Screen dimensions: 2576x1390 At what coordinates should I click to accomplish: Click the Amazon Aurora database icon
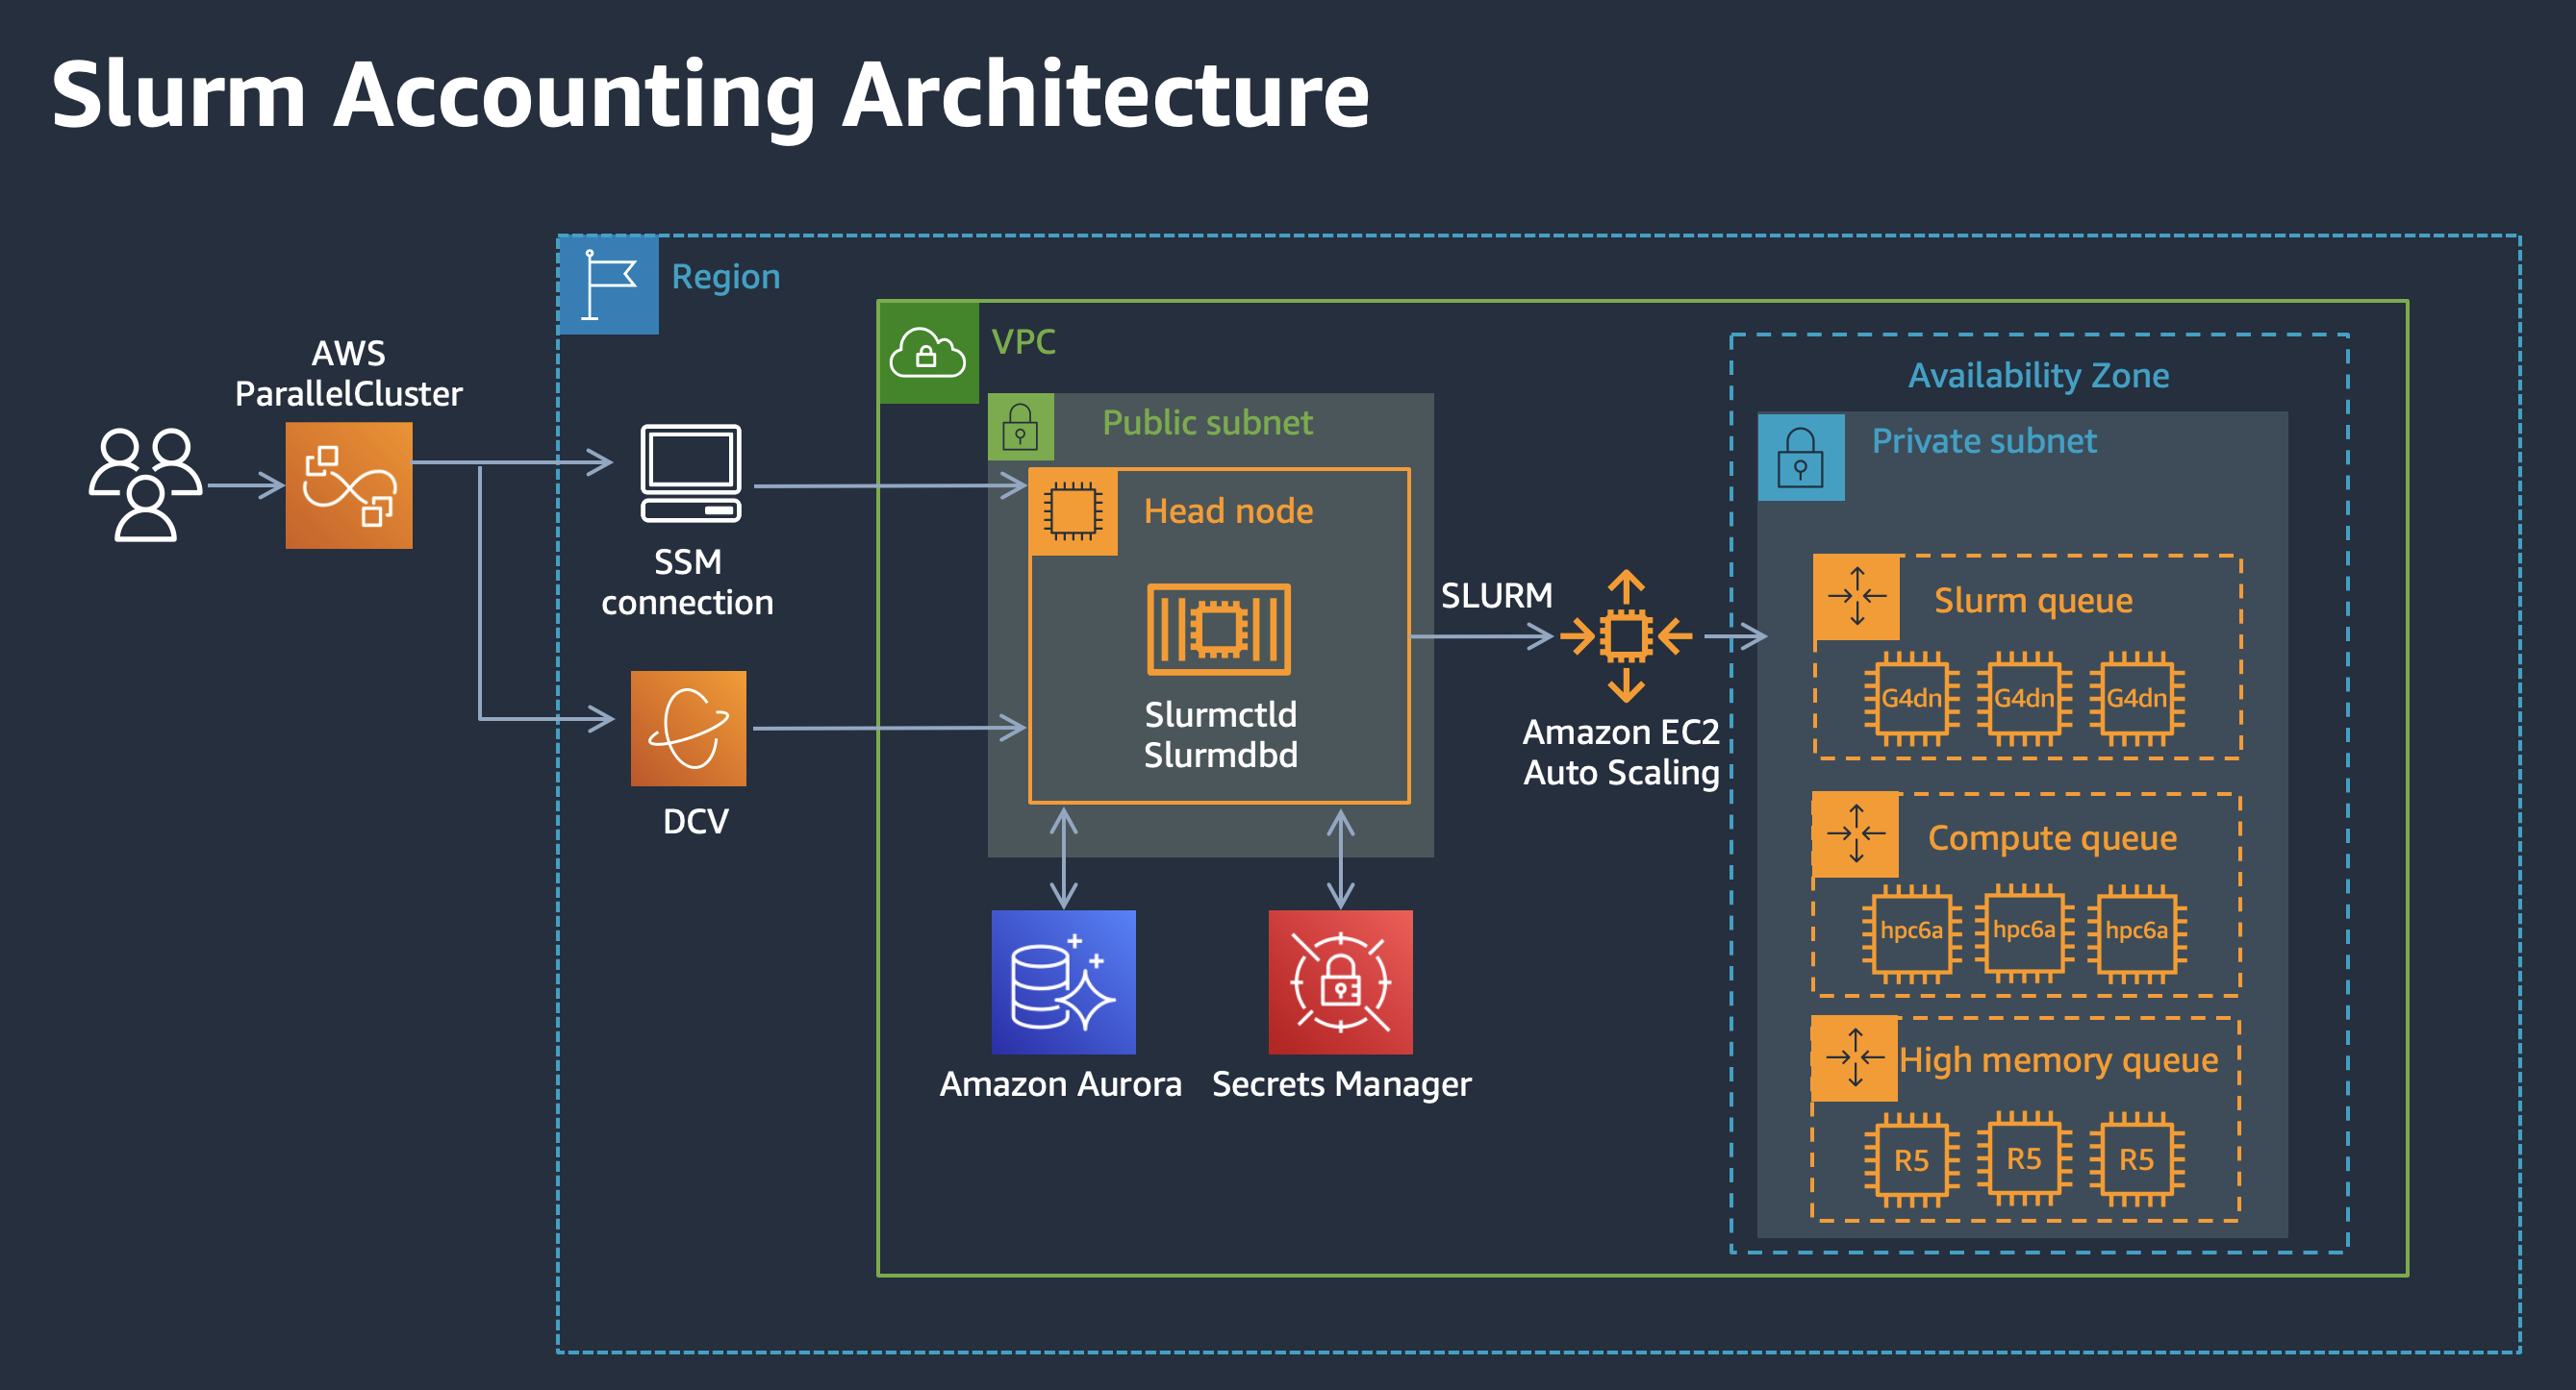1063,982
